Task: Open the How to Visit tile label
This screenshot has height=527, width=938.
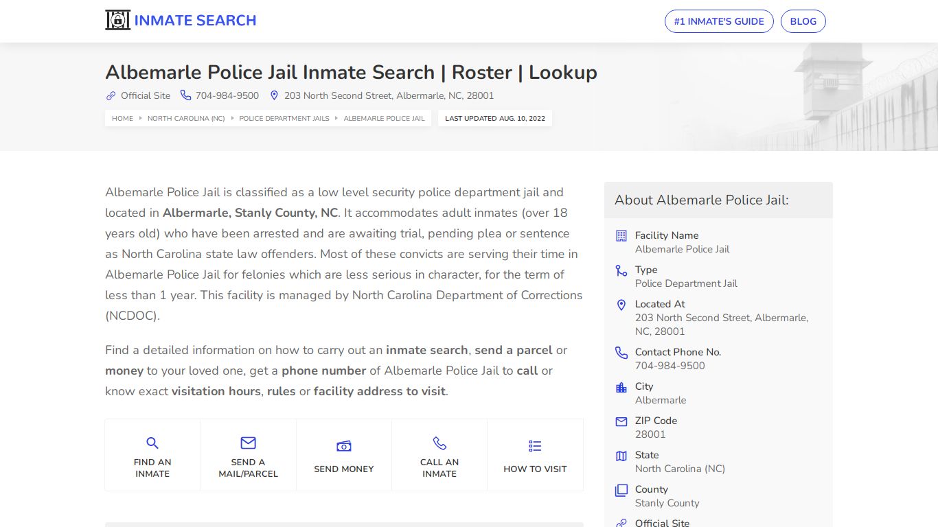Action: coord(535,469)
